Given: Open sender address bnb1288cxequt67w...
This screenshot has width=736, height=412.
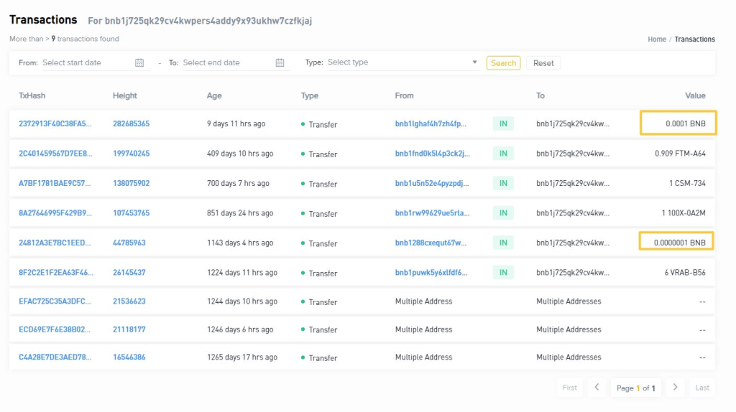Looking at the screenshot, I should point(431,243).
